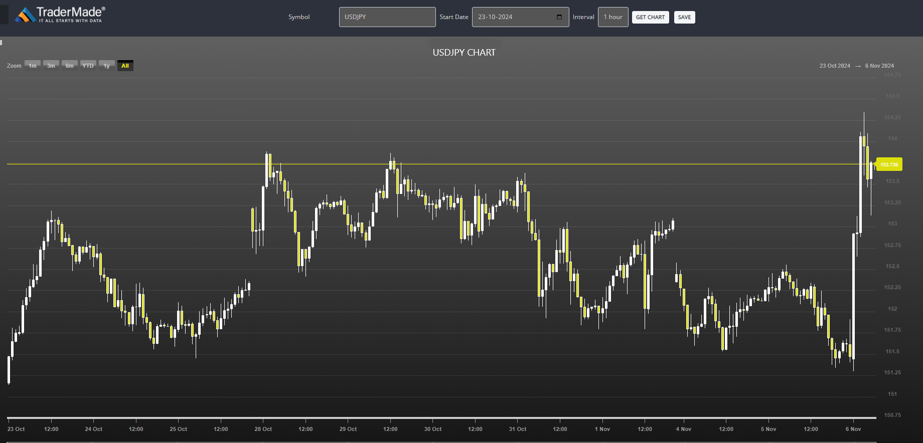Click the 28 Oct label on time axis
This screenshot has width=923, height=443.
tap(263, 429)
